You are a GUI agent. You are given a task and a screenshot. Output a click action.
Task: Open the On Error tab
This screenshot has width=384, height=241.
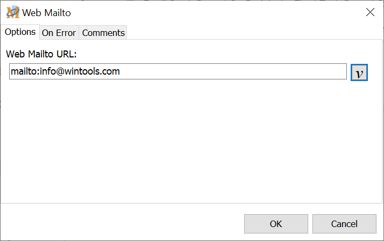[59, 33]
